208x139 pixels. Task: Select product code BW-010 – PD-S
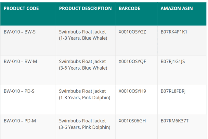[19, 91]
